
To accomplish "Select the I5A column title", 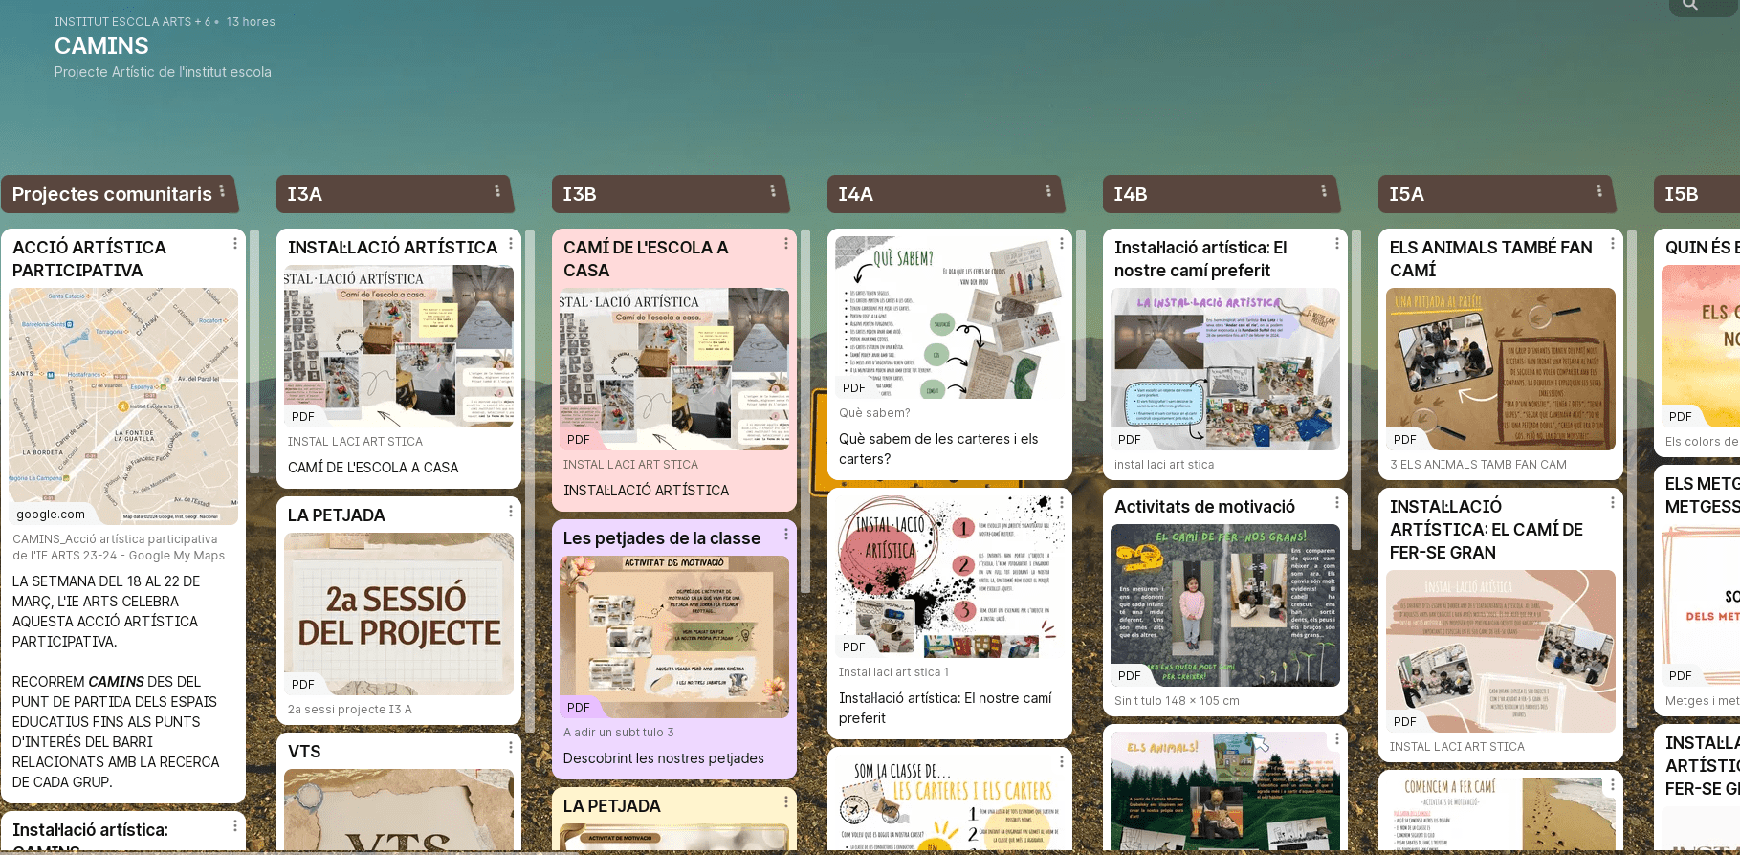I will pos(1407,194).
